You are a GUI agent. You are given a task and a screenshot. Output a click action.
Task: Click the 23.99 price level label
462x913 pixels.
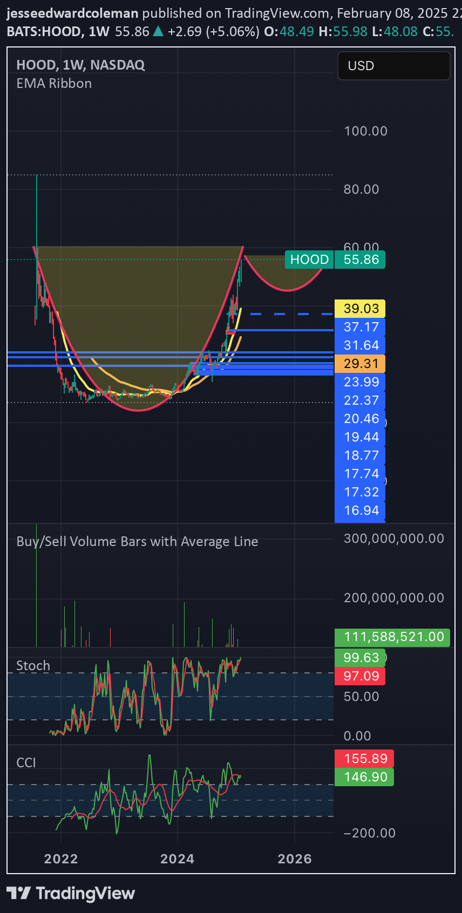(x=360, y=382)
